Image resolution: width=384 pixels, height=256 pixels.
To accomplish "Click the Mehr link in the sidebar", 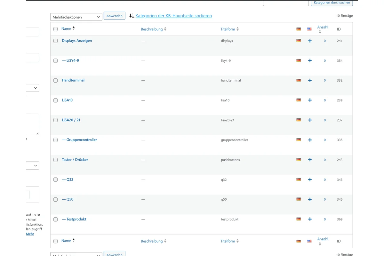I will [x=30, y=234].
